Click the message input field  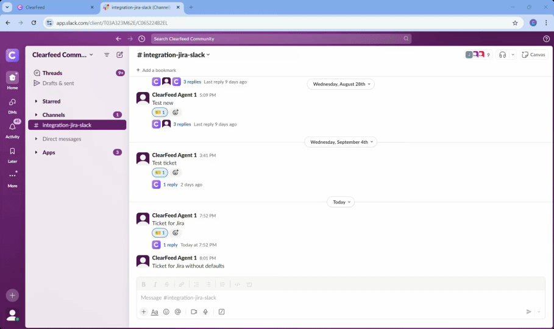coord(329,297)
